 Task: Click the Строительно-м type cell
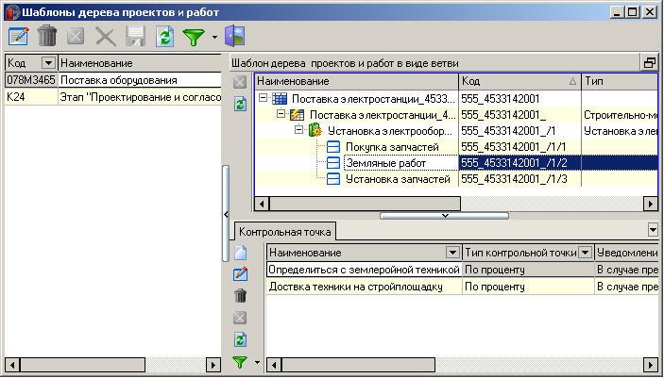pyautogui.click(x=620, y=115)
